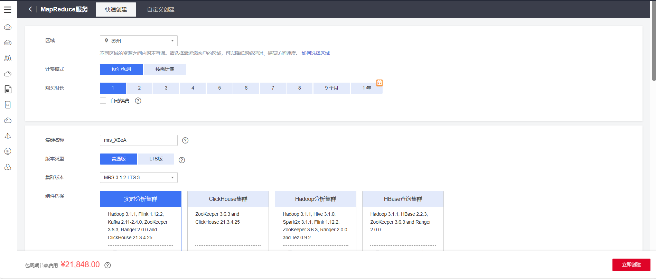Click the help icon beside the price
Viewport: 656px width, 279px height.
coord(108,265)
